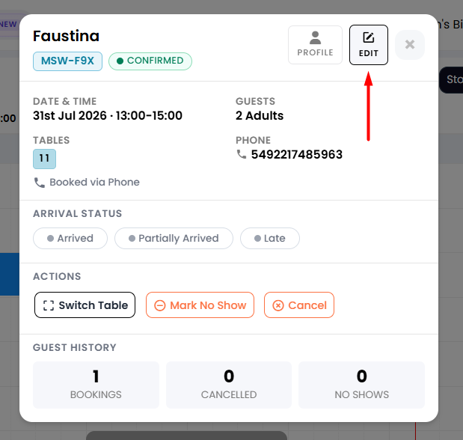Click the Switch Table brackets icon
Image resolution: width=463 pixels, height=440 pixels.
(49, 305)
